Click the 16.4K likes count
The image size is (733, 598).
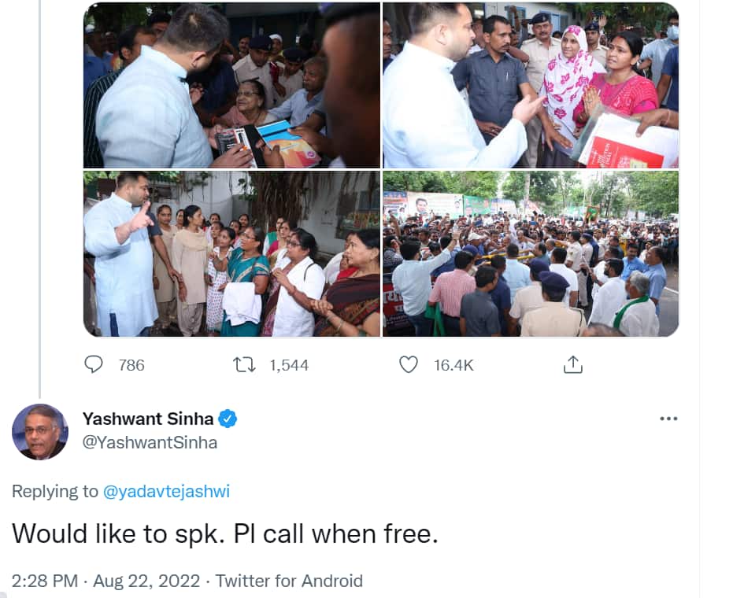453,365
